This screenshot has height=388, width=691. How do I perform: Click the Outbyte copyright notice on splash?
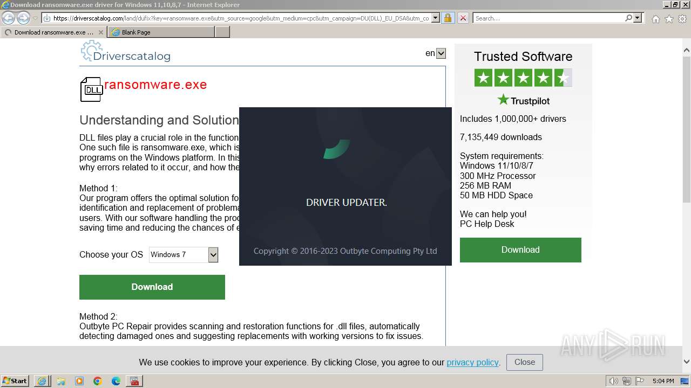[345, 251]
